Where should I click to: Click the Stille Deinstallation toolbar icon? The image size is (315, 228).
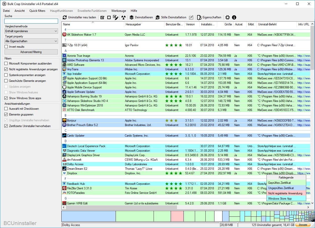(x=158, y=18)
